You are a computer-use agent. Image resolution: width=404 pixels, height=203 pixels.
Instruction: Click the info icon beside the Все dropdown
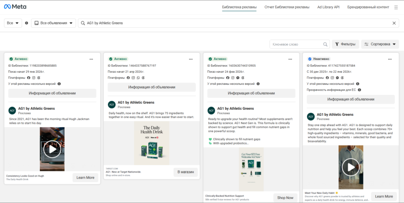26,23
